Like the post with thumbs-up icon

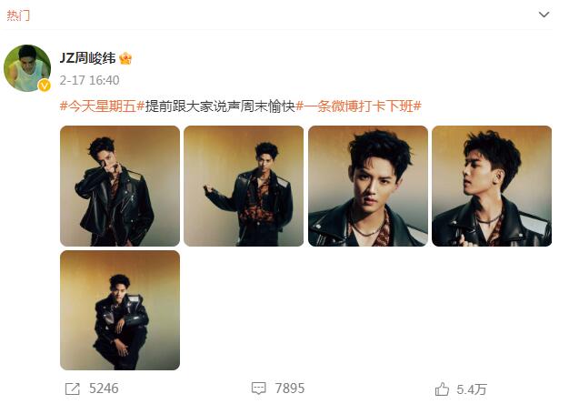pos(442,389)
